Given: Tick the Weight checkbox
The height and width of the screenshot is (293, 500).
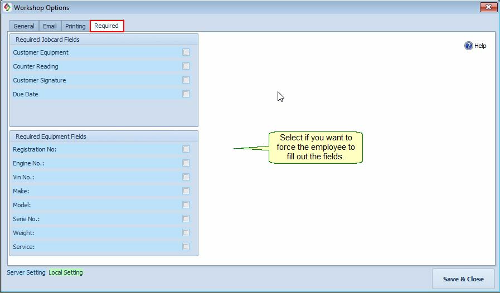Looking at the screenshot, I should click(x=186, y=233).
